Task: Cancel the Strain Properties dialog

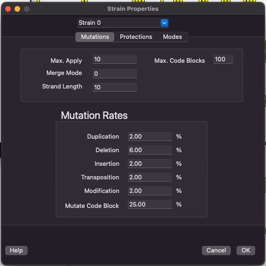Action: coord(216,251)
